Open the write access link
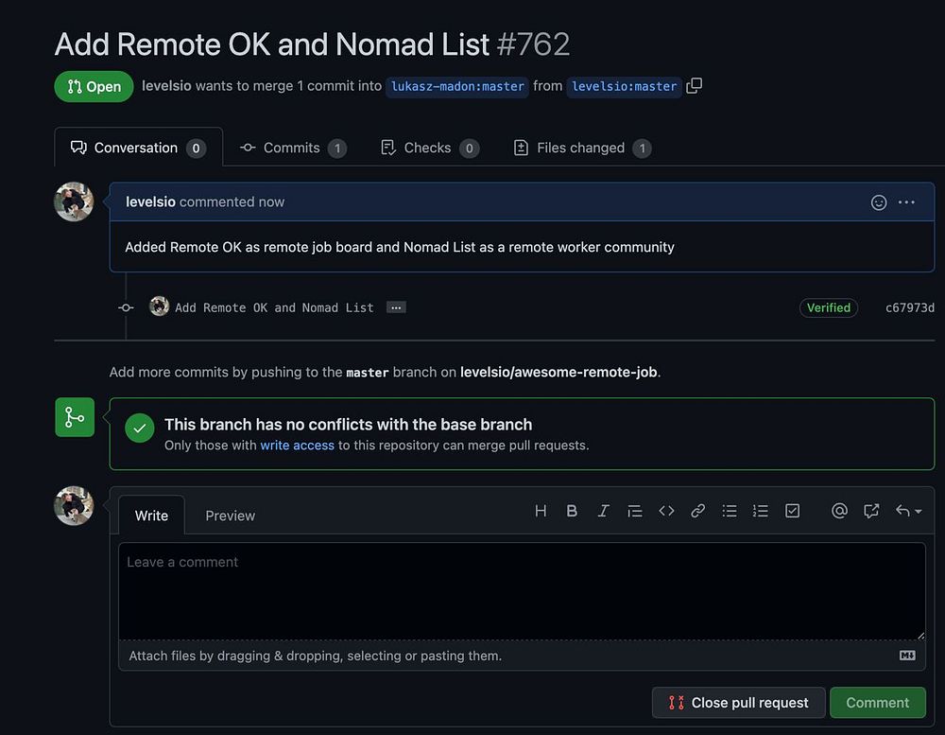 point(297,446)
